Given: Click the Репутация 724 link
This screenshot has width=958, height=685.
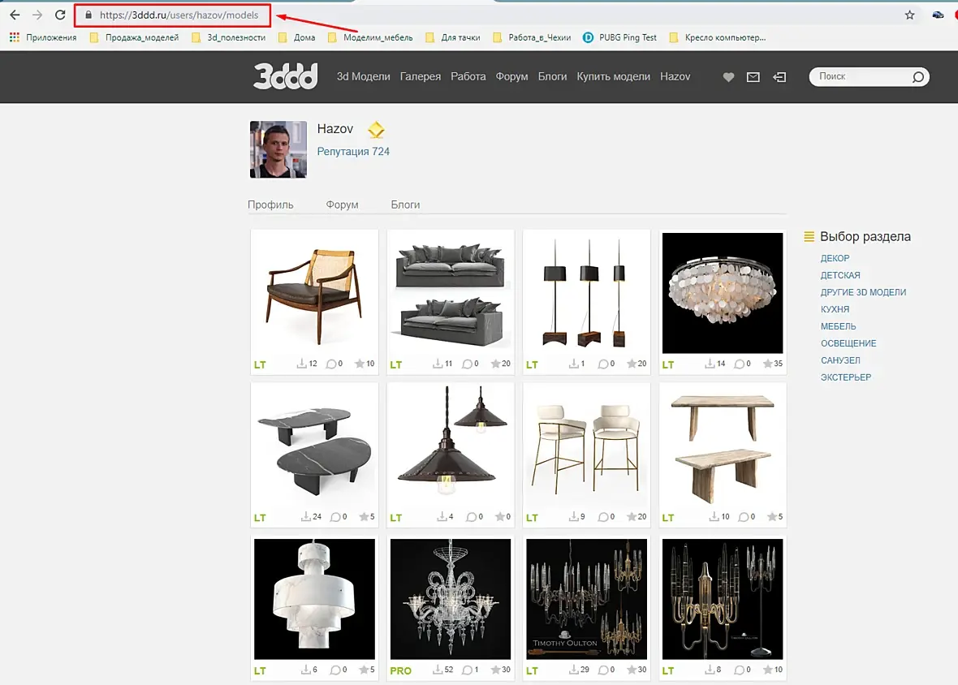Looking at the screenshot, I should click(353, 152).
